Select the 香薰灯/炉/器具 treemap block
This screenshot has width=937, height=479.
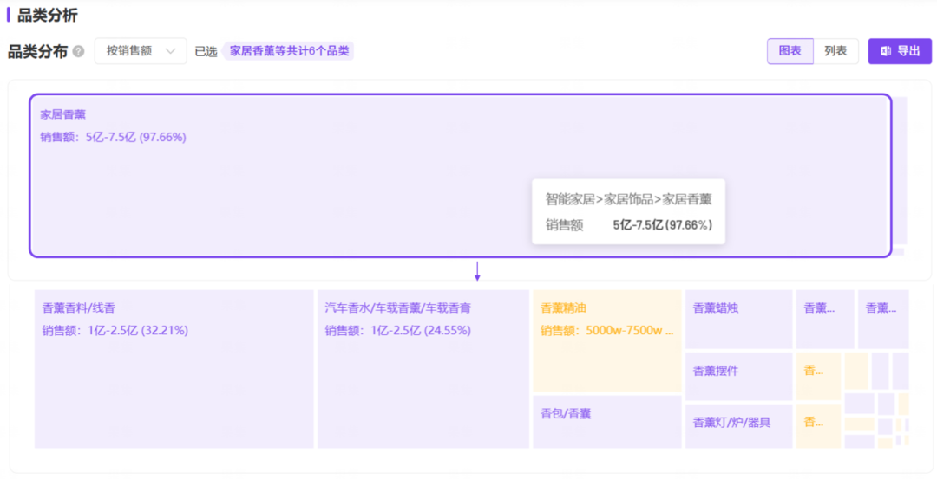point(738,426)
